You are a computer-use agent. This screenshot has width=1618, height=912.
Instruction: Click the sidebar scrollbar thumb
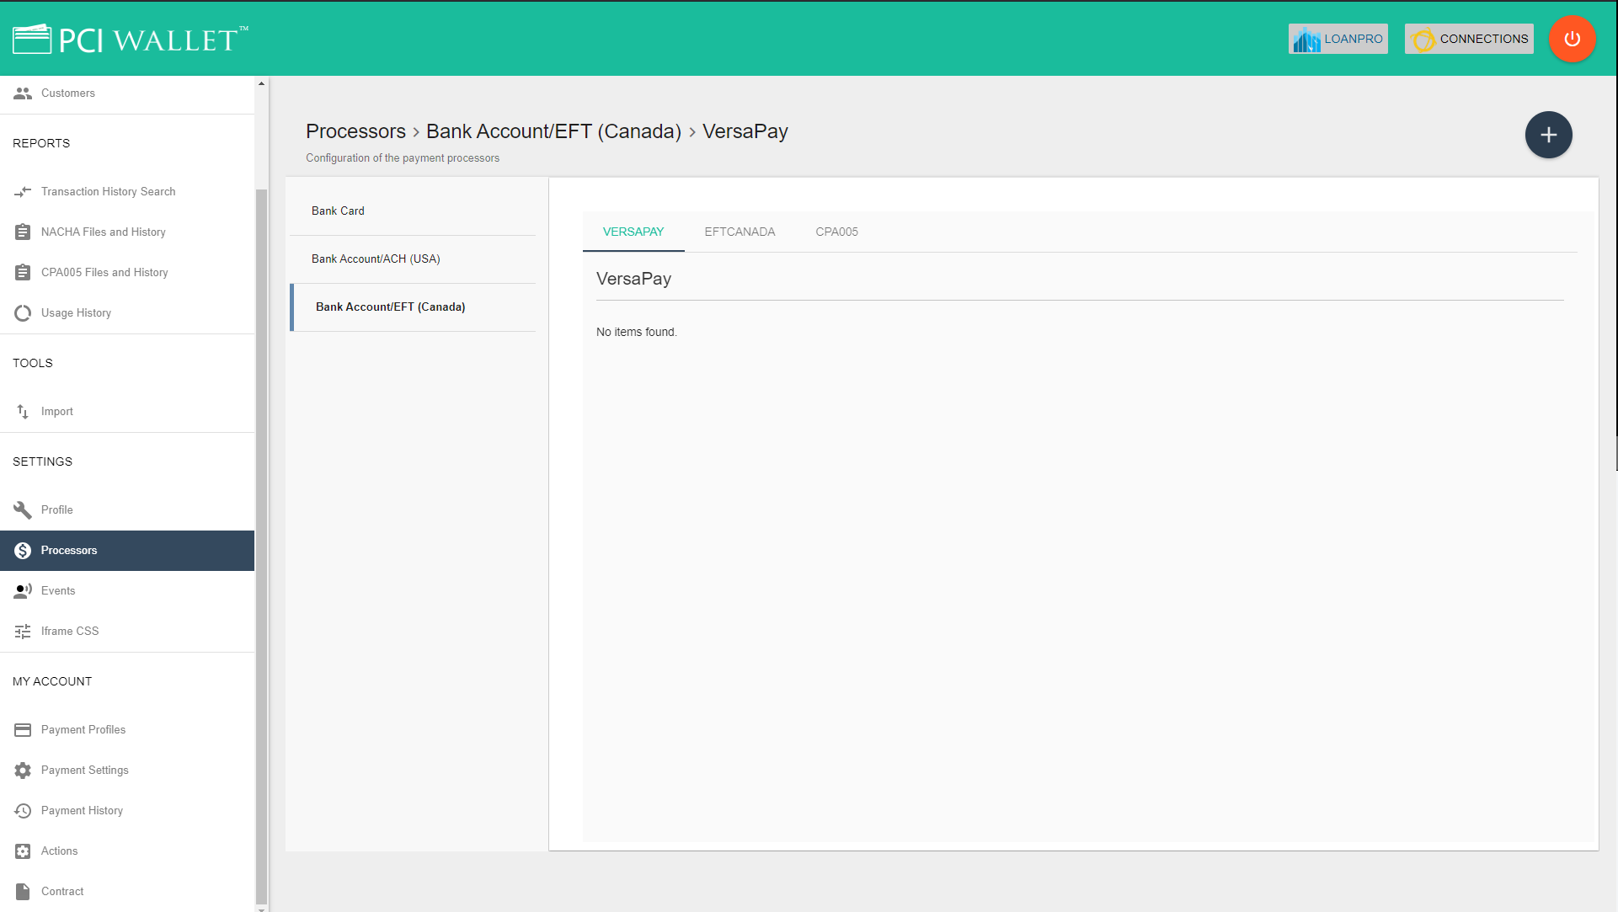pyautogui.click(x=261, y=547)
